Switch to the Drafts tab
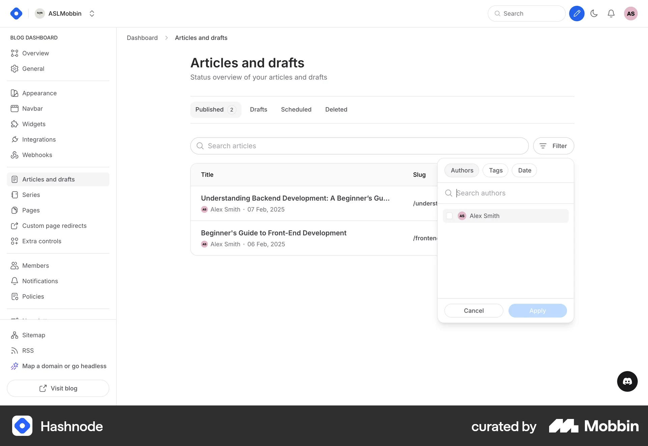 (259, 109)
